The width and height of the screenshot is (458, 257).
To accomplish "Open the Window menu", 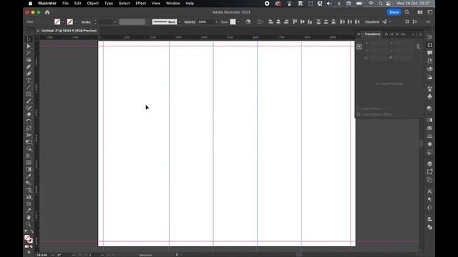I will pyautogui.click(x=172, y=4).
